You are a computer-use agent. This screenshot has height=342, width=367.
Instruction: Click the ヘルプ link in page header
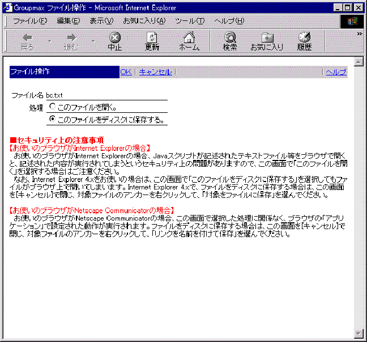coord(336,72)
